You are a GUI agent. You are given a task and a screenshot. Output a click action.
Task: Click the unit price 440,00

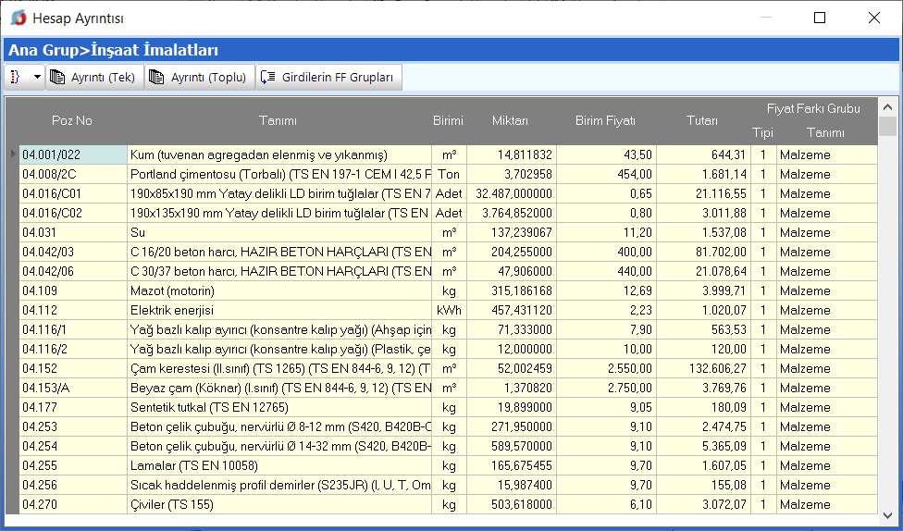(x=606, y=271)
